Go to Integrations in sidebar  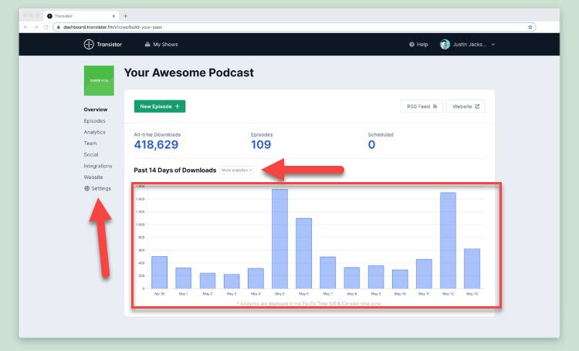[x=98, y=166]
